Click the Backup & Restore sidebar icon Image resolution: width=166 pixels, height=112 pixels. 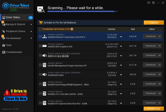[x=4, y=24]
